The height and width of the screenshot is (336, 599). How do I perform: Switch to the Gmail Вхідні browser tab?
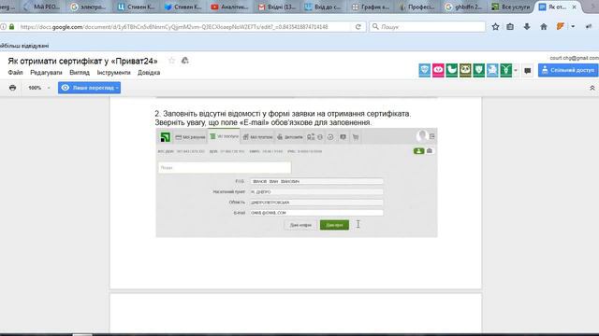tap(277, 7)
